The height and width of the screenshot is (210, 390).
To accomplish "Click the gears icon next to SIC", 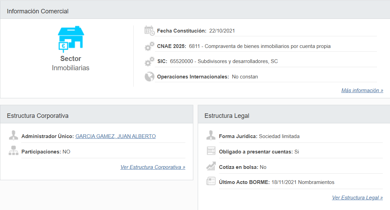I will click(149, 61).
